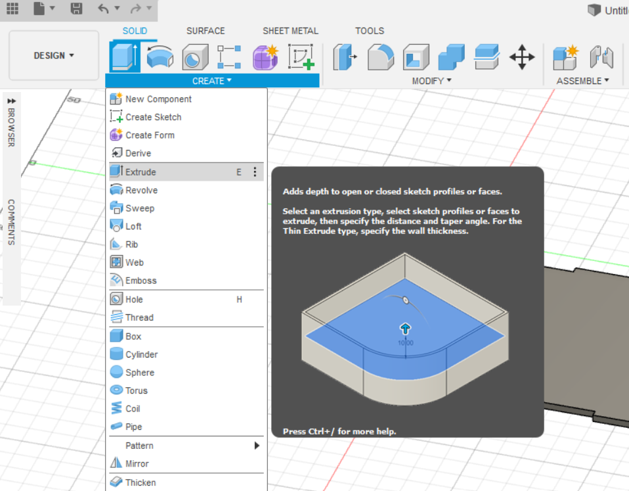Screen dimensions: 629x491
Task: Choose Box from the CREATE menu
Action: point(186,336)
